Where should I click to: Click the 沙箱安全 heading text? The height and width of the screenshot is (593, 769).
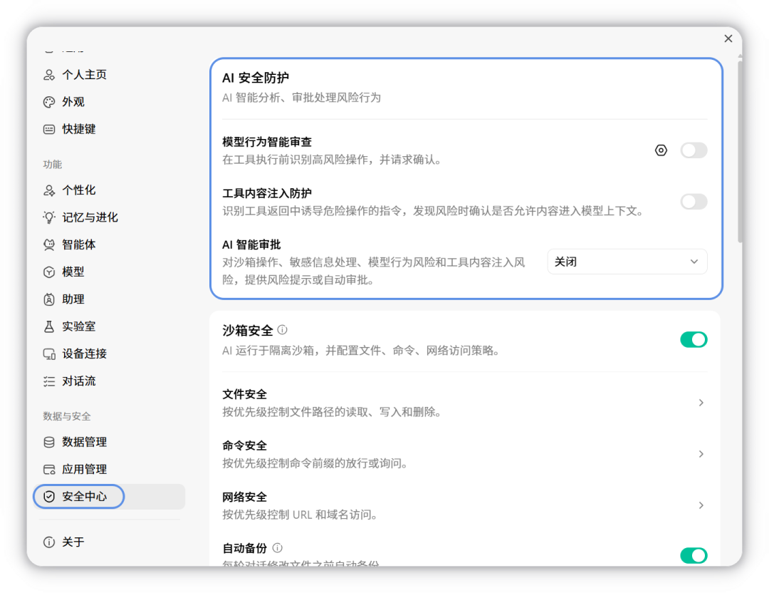coord(248,331)
